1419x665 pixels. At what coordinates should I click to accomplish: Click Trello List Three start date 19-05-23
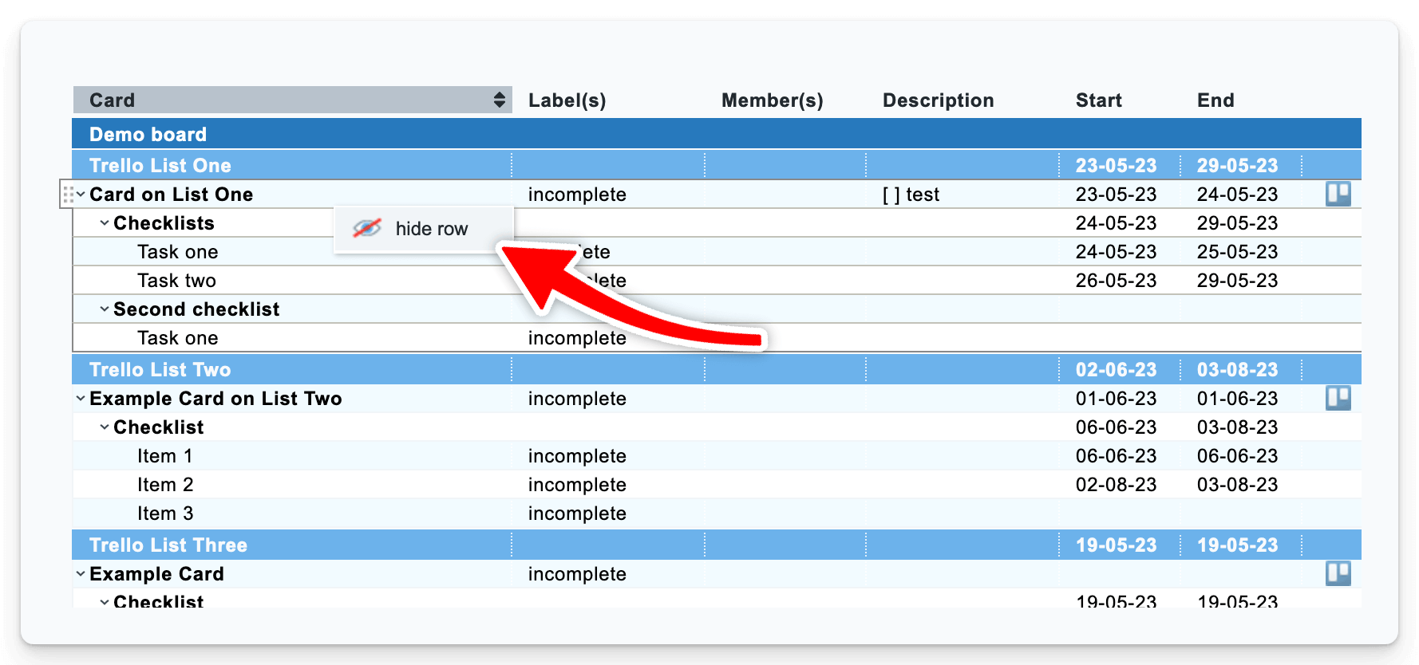pos(1116,545)
